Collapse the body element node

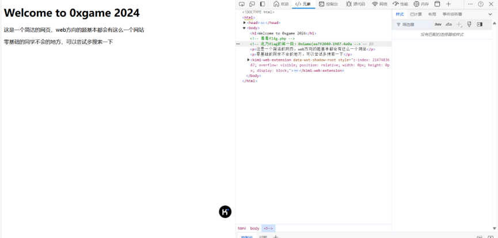245,28
